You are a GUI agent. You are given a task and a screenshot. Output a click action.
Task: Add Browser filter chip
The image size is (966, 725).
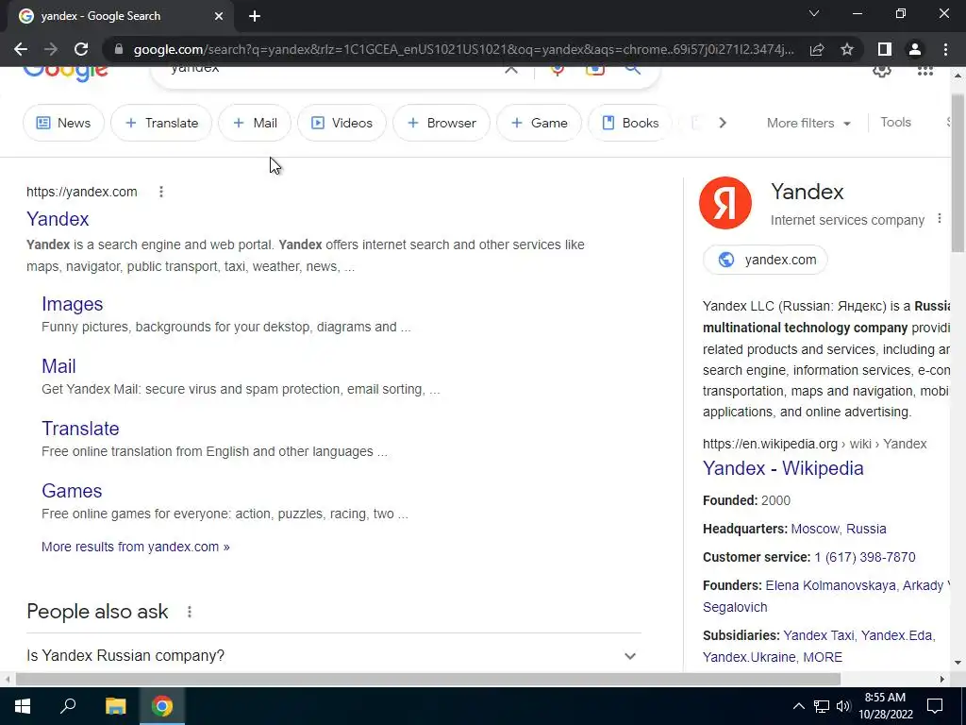click(441, 123)
